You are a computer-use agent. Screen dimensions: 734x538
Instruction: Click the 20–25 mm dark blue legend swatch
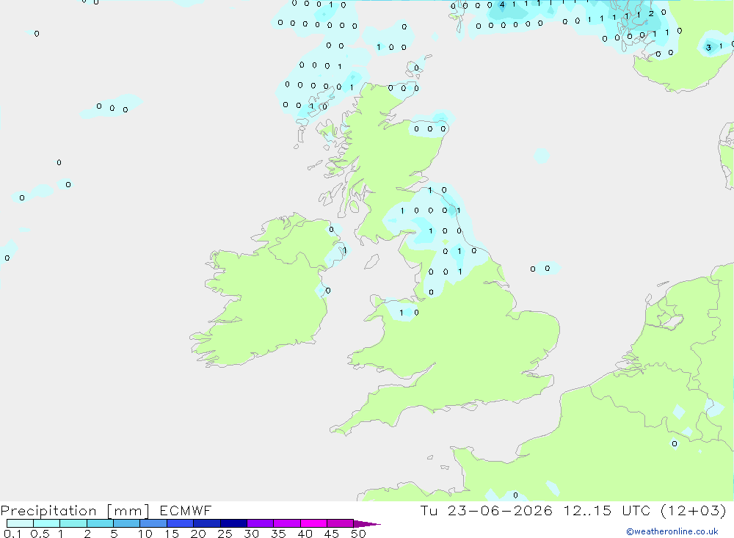[x=207, y=523]
